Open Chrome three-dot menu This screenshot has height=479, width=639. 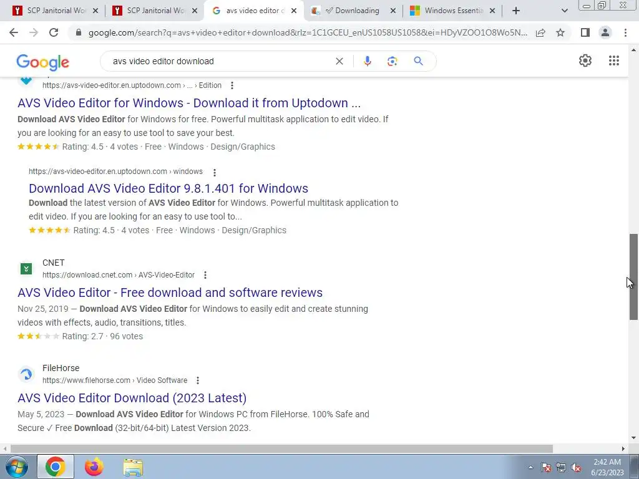click(x=625, y=32)
